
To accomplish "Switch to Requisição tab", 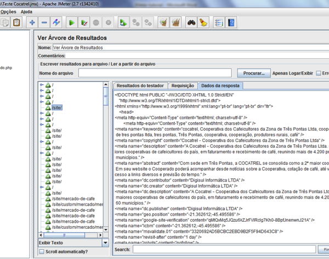I will pyautogui.click(x=183, y=86).
